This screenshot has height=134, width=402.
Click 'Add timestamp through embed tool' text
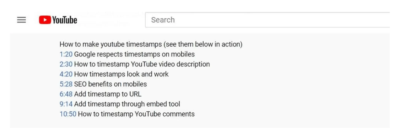[x=127, y=104]
